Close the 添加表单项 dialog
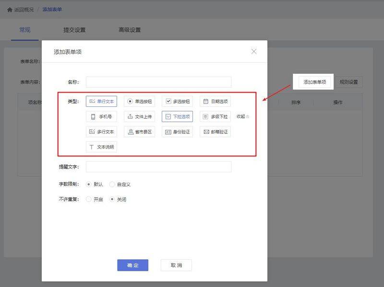This screenshot has width=384, height=287. [x=254, y=51]
